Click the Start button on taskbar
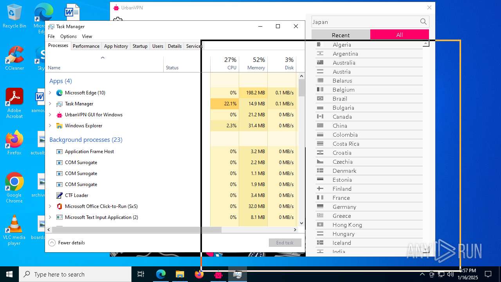Image resolution: width=501 pixels, height=282 pixels. coord(9,274)
